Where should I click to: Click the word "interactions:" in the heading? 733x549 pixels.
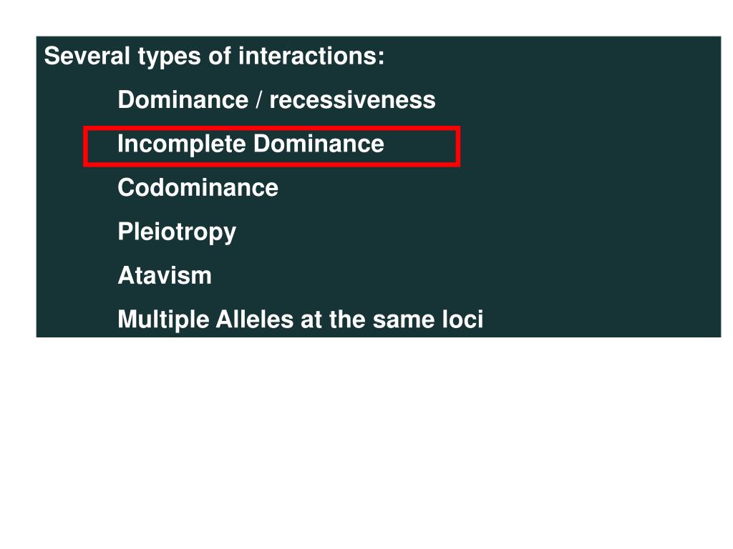click(x=311, y=56)
